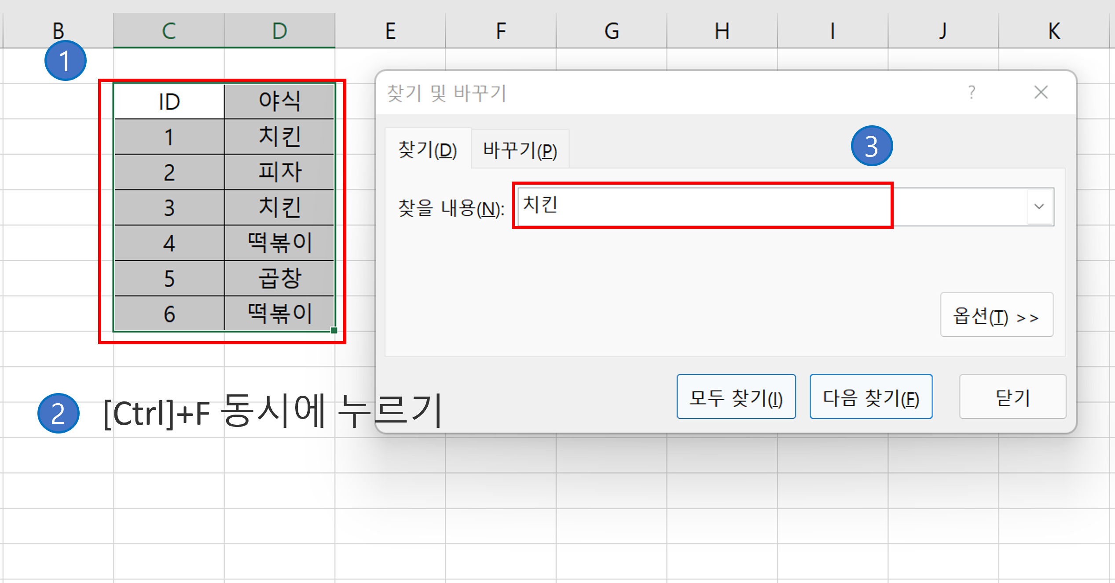
Task: Expand the 옵션(T) >> search options
Action: 996,315
